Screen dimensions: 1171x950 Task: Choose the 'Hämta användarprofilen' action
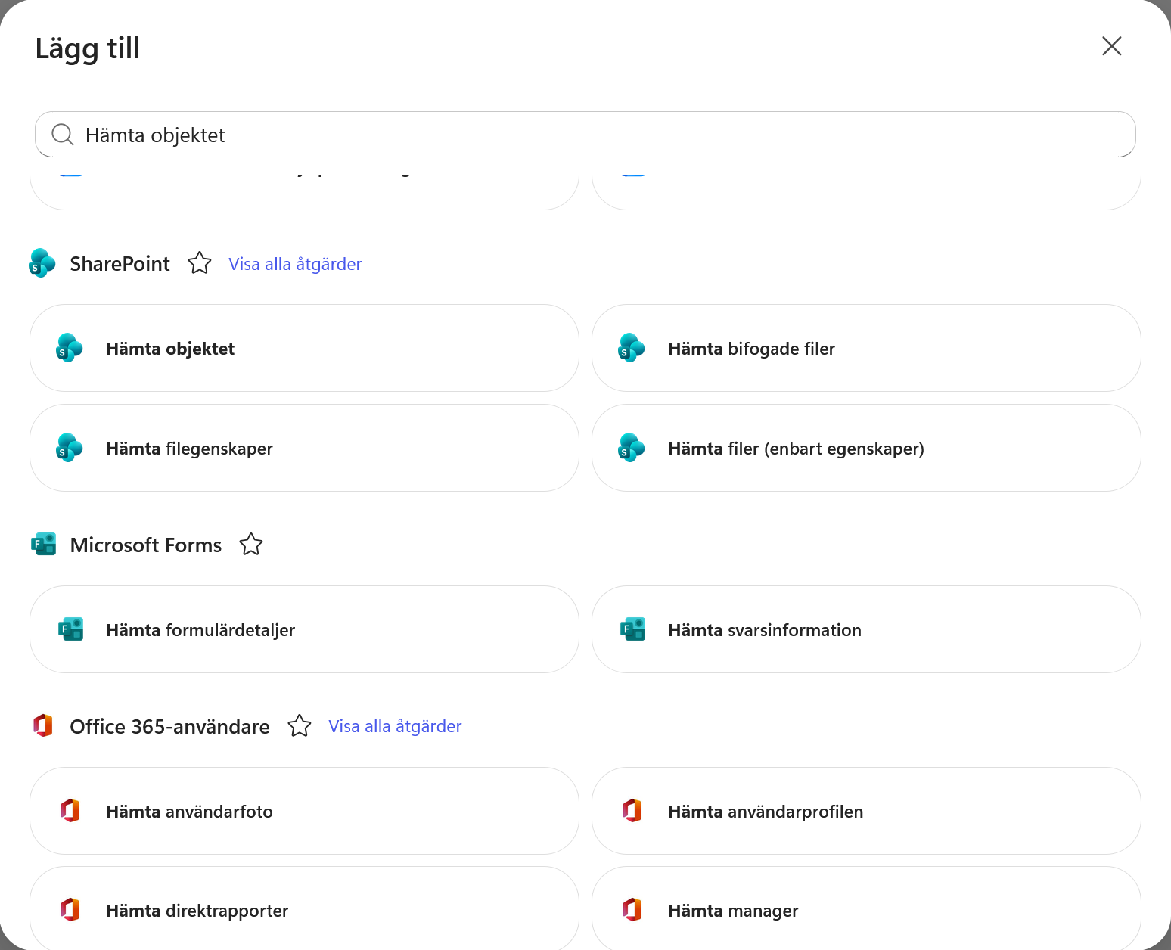pyautogui.click(x=866, y=811)
